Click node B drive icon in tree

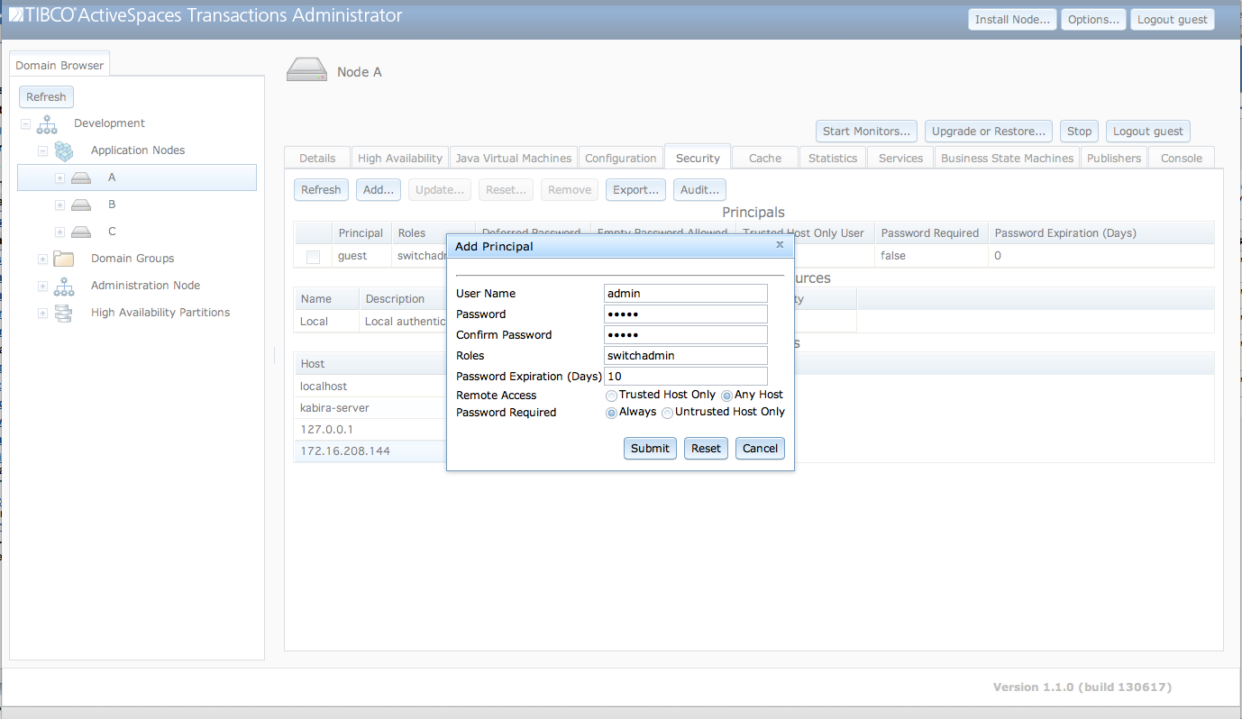[81, 205]
